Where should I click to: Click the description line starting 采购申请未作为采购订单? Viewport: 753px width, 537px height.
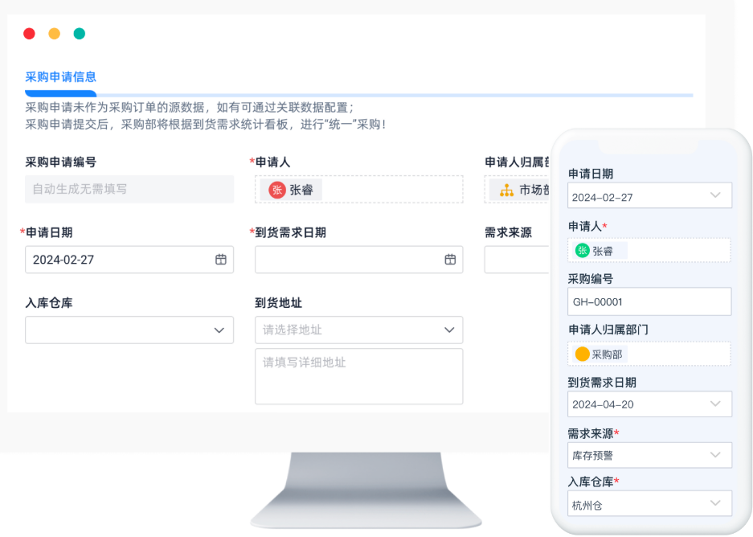[190, 108]
